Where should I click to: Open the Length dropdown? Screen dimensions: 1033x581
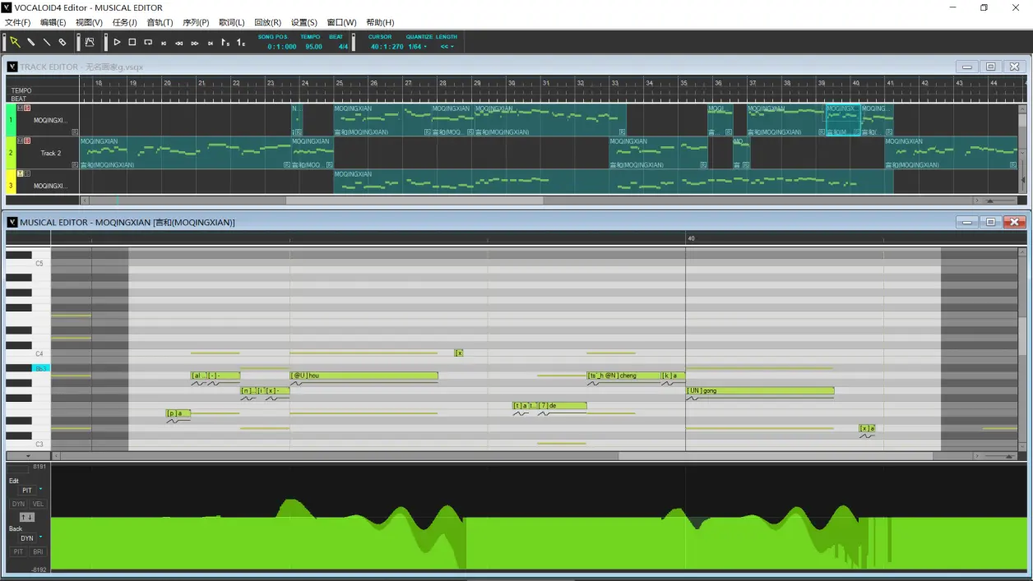[x=447, y=47]
